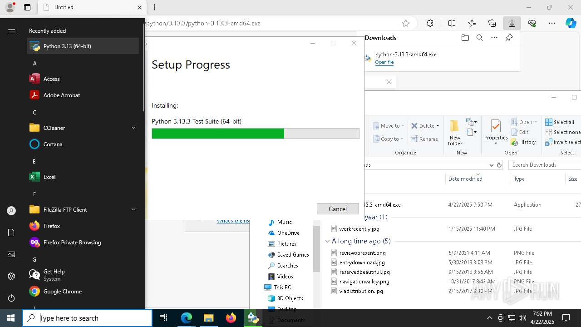
Task: Open Edge Settings and more menu
Action: pos(552,23)
